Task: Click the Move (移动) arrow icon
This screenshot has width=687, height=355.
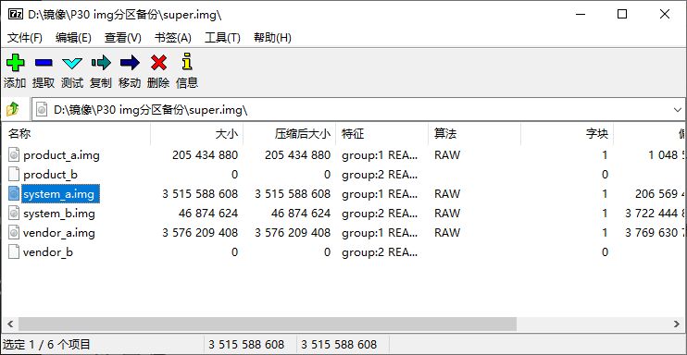Action: click(x=130, y=63)
